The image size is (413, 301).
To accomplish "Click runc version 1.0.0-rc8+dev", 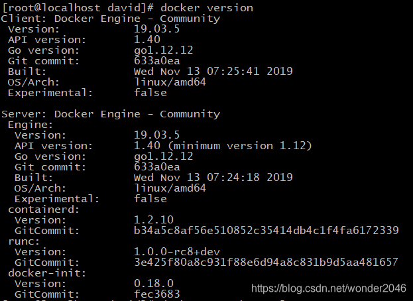I will point(177,252).
